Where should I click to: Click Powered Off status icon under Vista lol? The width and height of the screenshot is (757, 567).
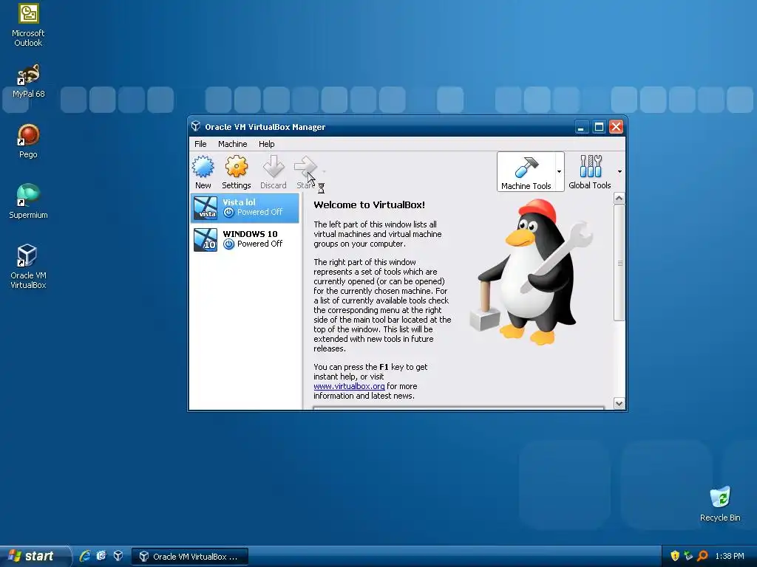coord(229,212)
